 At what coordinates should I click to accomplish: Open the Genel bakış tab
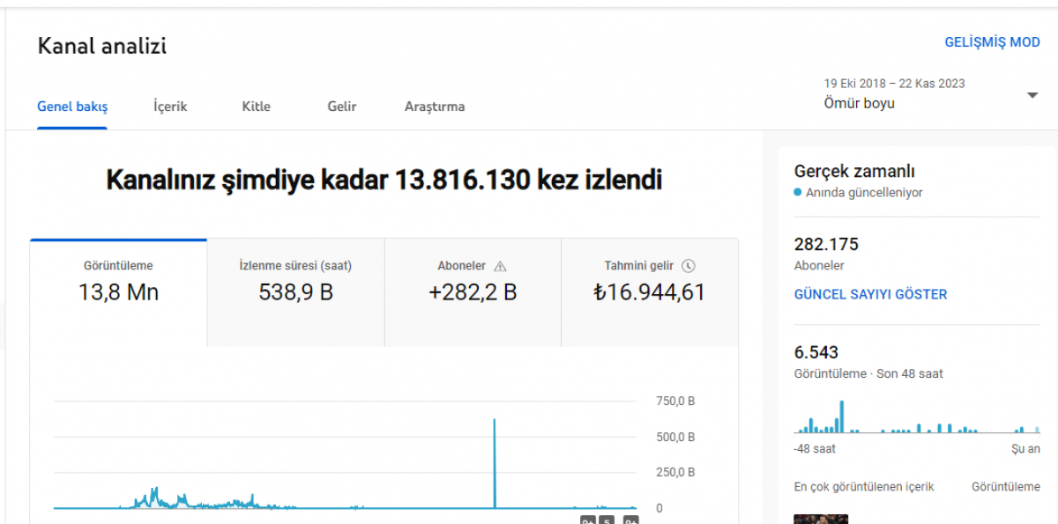click(72, 107)
